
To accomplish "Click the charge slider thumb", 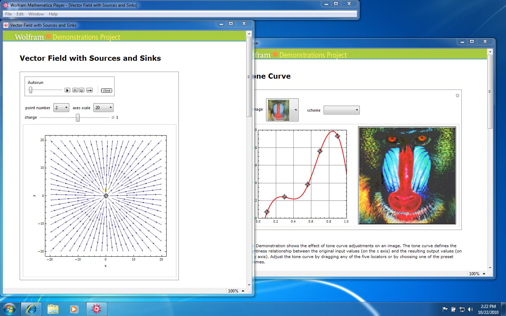I will click(78, 118).
